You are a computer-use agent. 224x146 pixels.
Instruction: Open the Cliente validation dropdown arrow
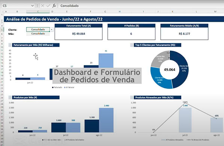pos(52,30)
